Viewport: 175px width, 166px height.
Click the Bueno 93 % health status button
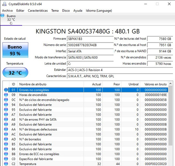[x=15, y=50]
